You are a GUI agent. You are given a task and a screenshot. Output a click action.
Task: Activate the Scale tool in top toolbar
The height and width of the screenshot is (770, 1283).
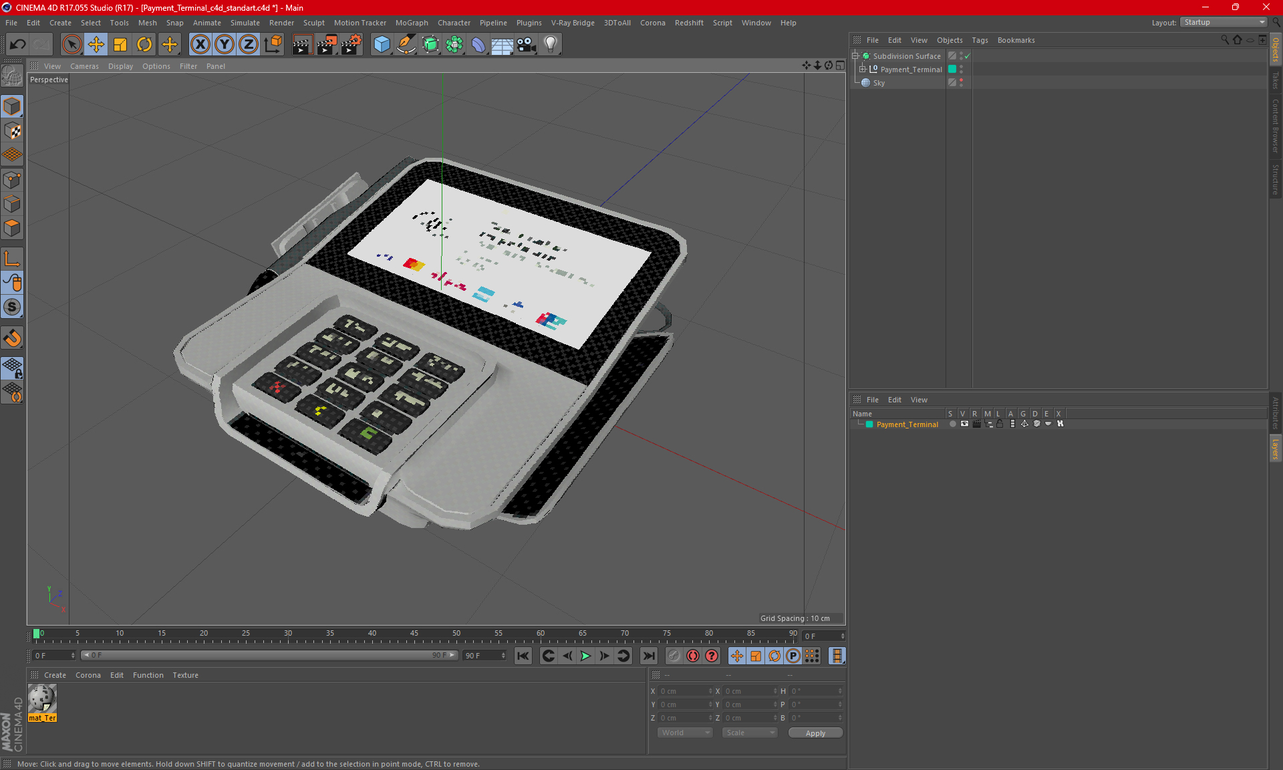pos(120,44)
